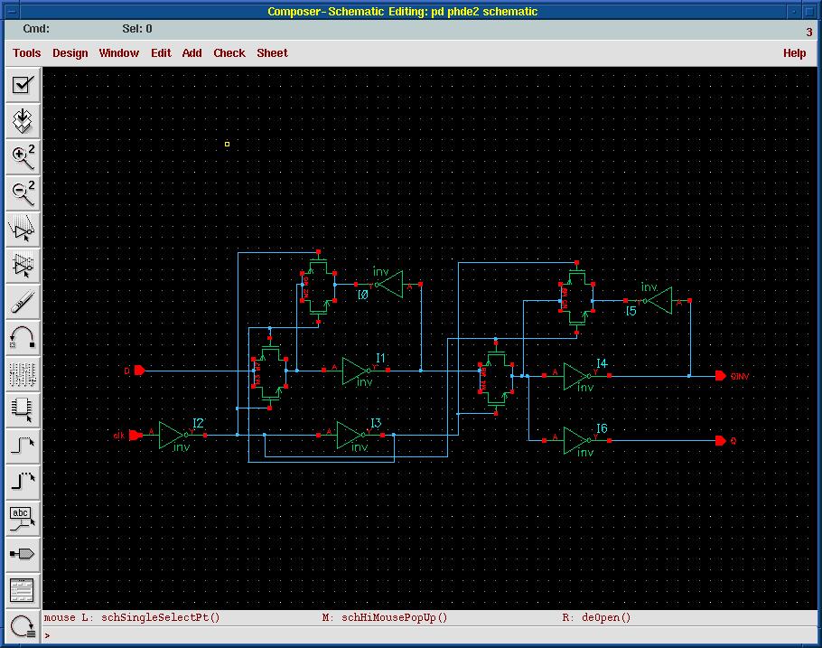Zoom out by 2 using toolbar
822x648 pixels.
[22, 193]
